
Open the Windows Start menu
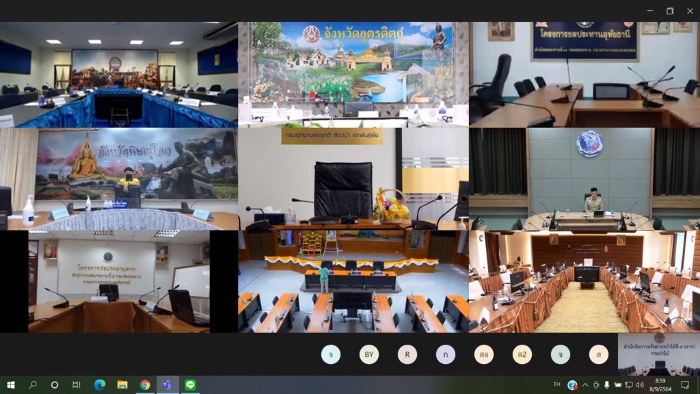click(x=10, y=384)
